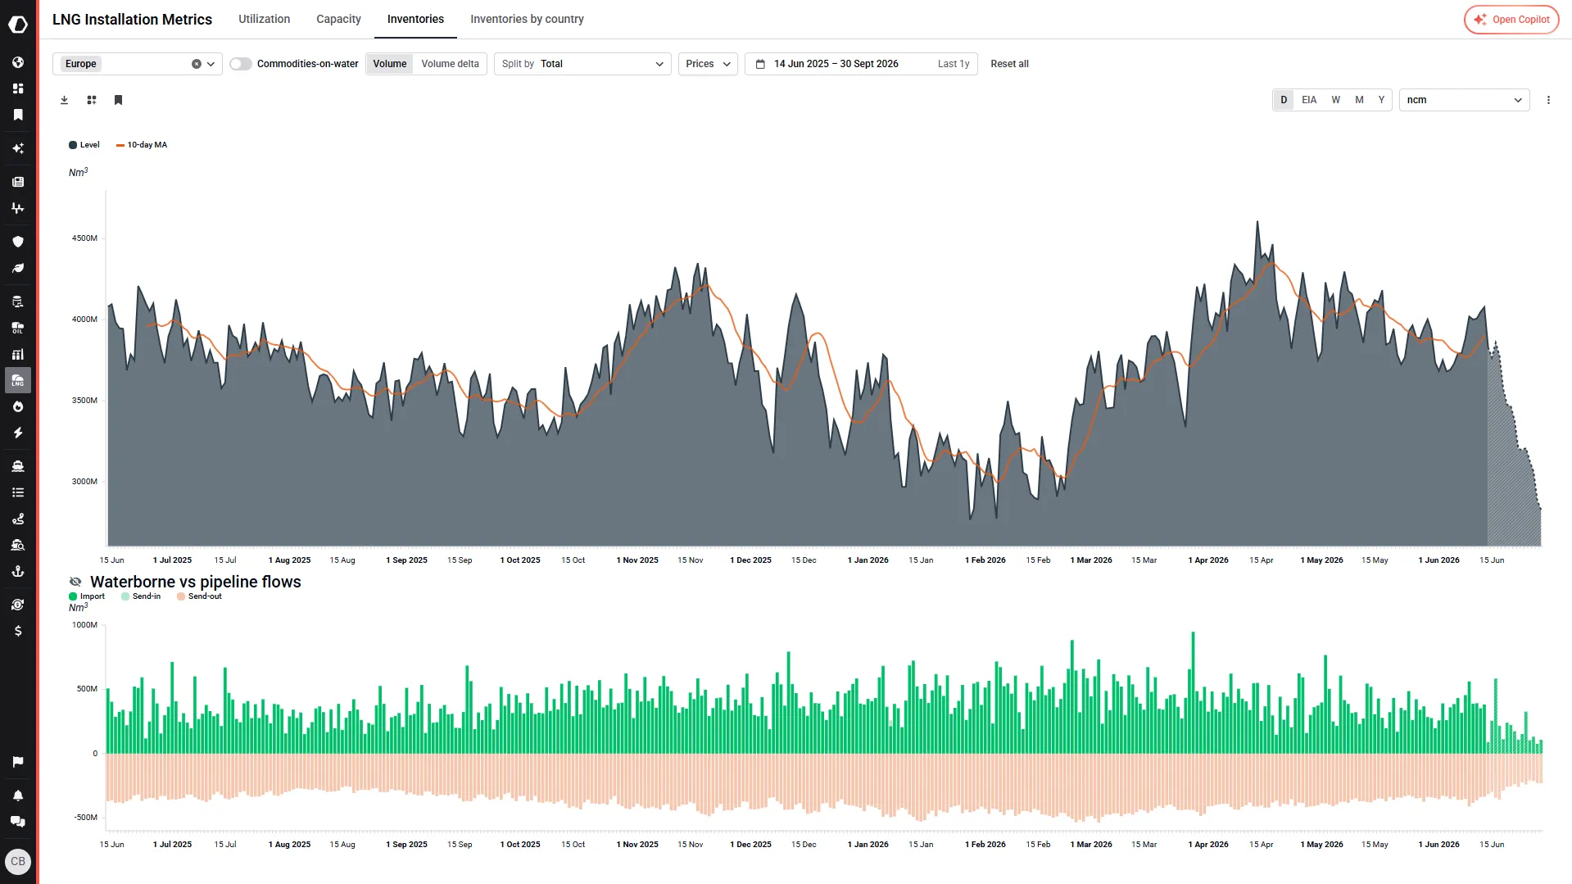The height and width of the screenshot is (884, 1572).
Task: Set granularity to D (daily)
Action: pos(1284,100)
